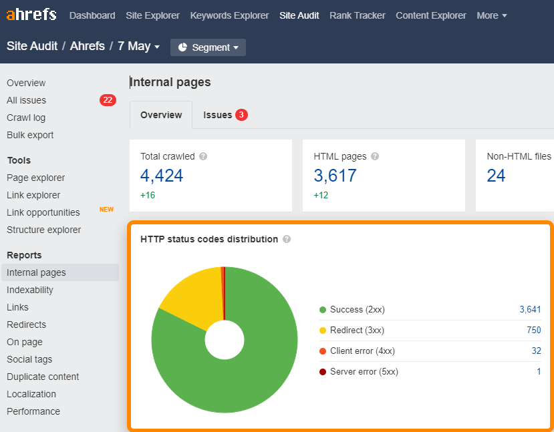Click the Ahrefs logo
Image resolution: width=554 pixels, height=432 pixels.
tap(31, 15)
